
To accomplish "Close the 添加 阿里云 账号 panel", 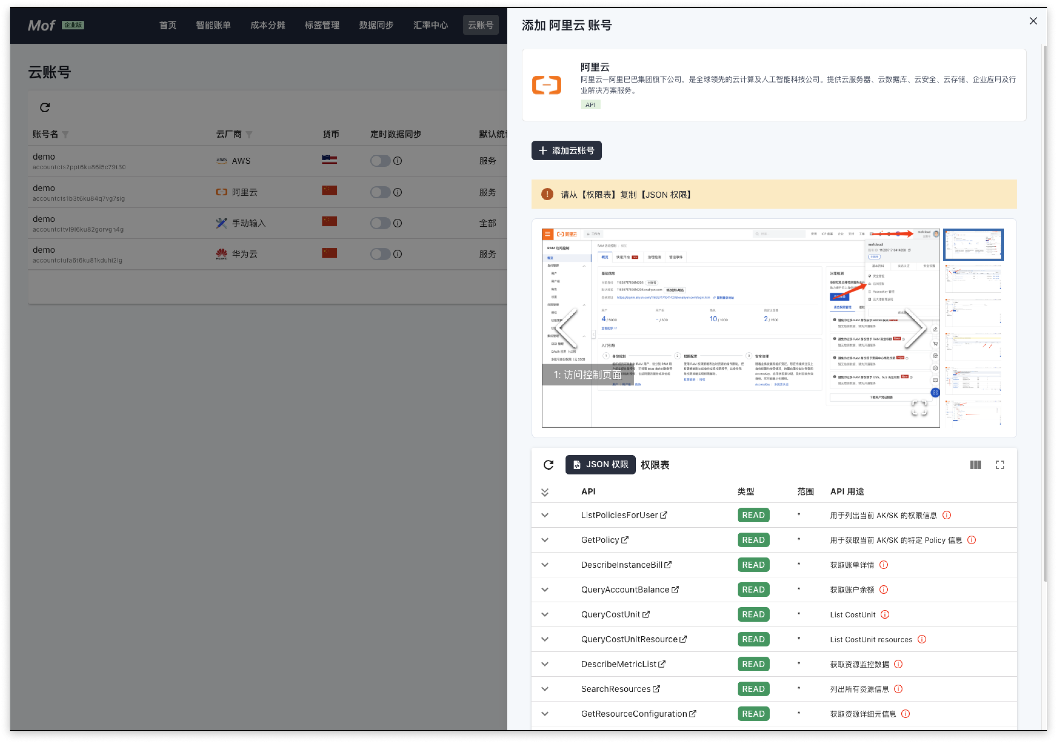I will tap(1033, 21).
